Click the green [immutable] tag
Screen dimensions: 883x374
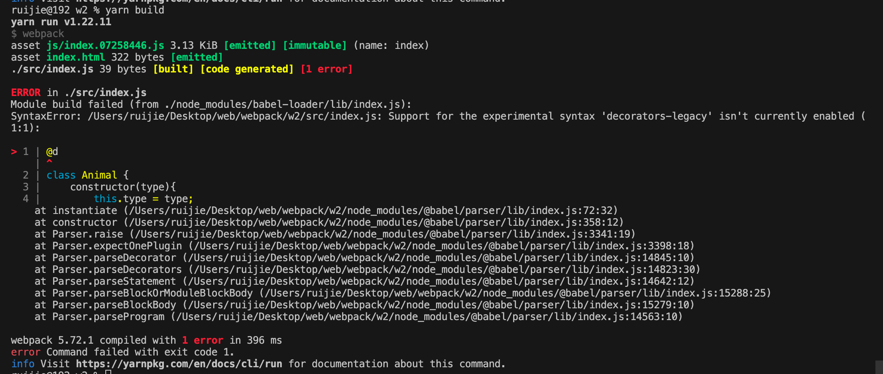(x=315, y=45)
